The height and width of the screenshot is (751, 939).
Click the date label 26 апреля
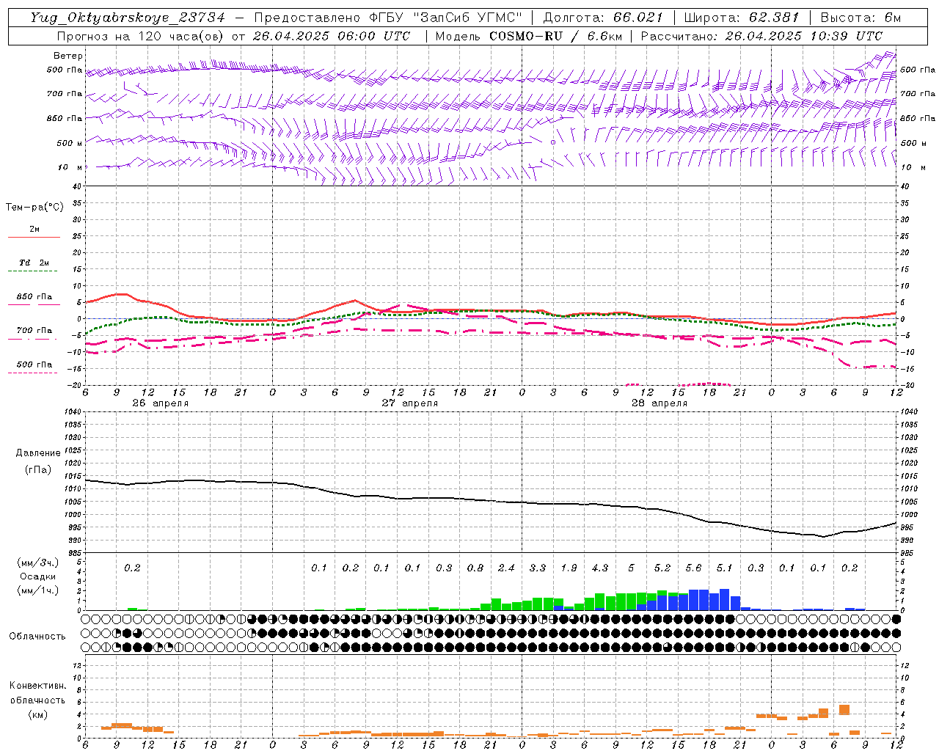click(160, 403)
